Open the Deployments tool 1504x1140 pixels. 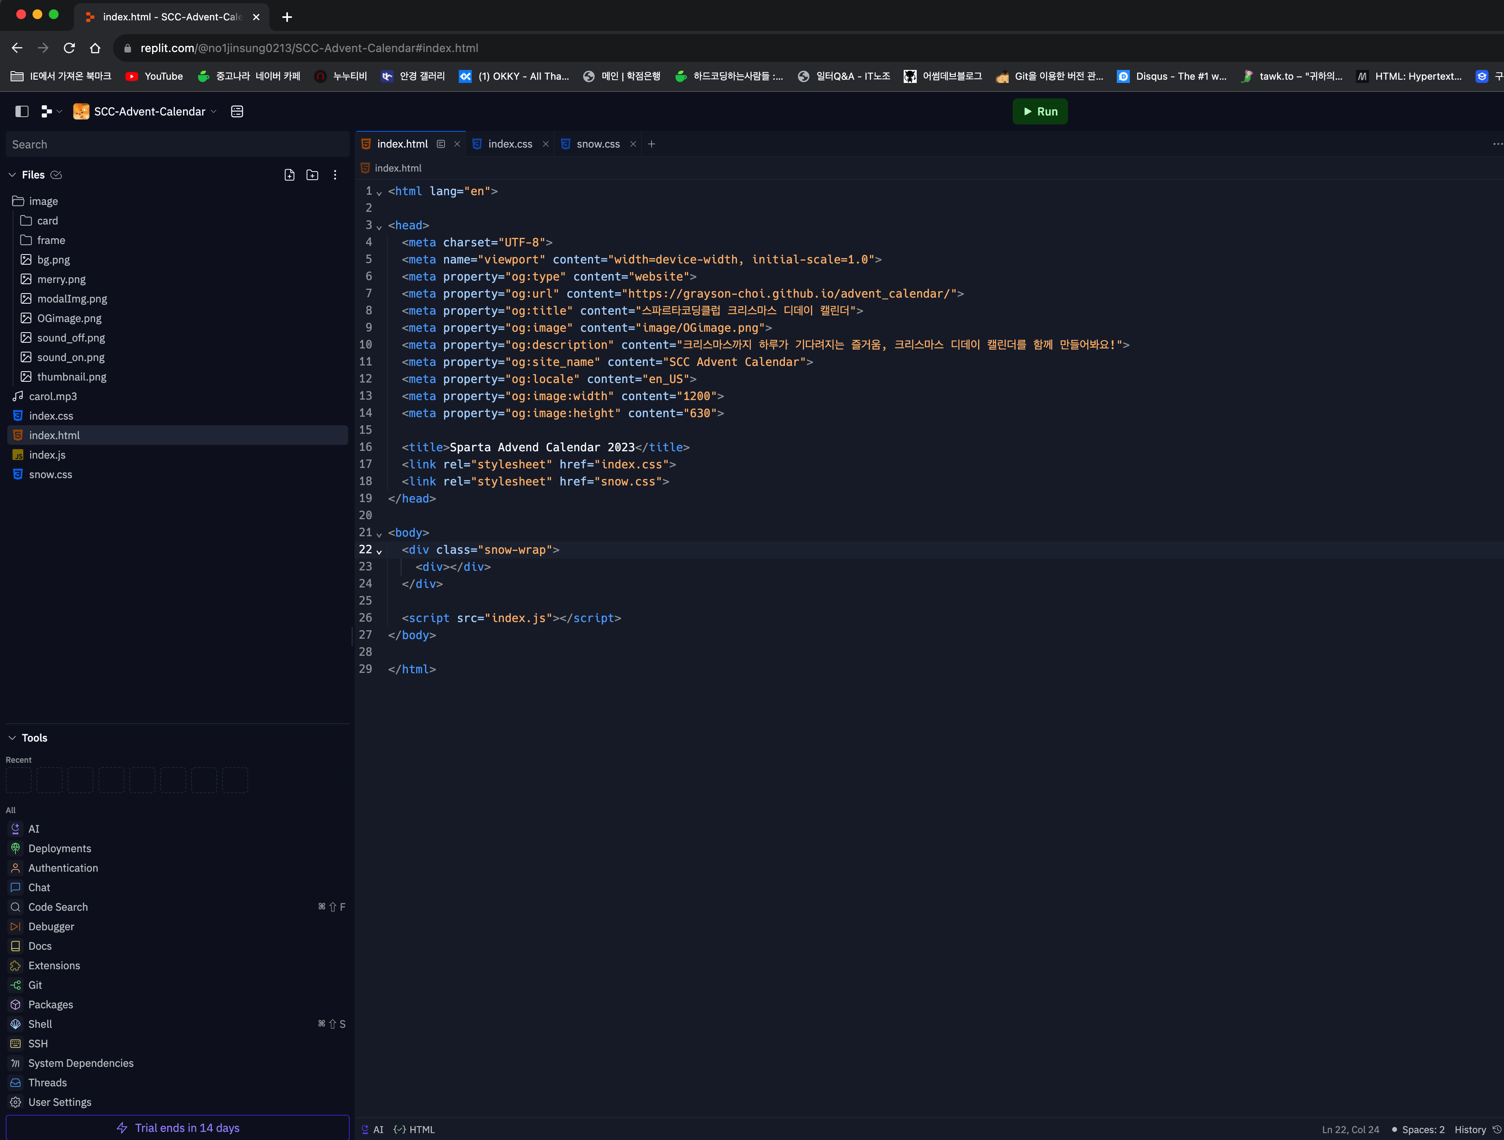pyautogui.click(x=177, y=848)
